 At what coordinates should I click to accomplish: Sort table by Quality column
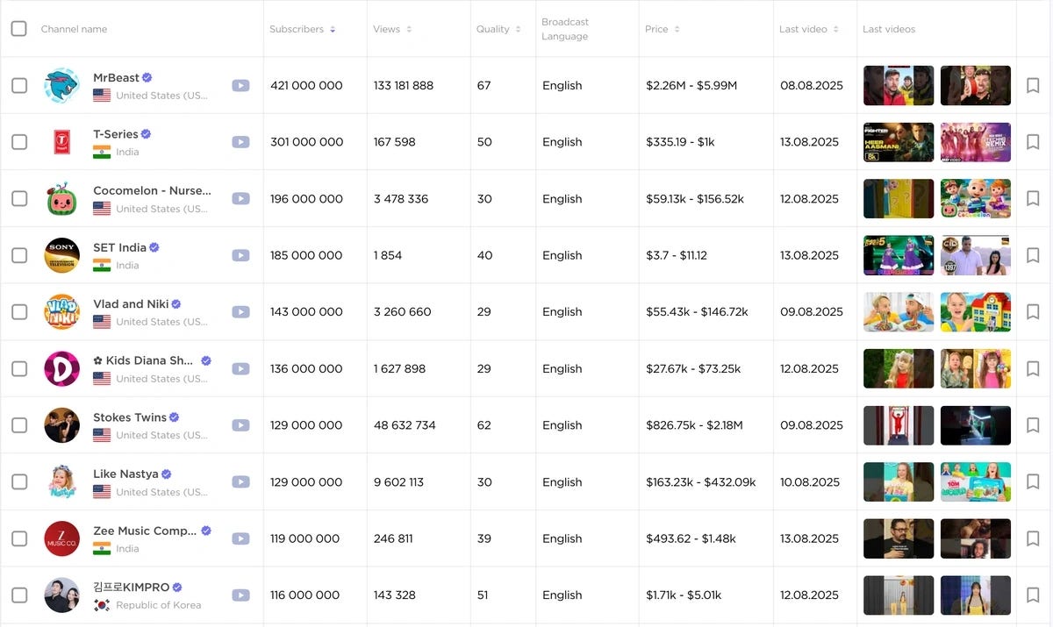[x=498, y=29]
